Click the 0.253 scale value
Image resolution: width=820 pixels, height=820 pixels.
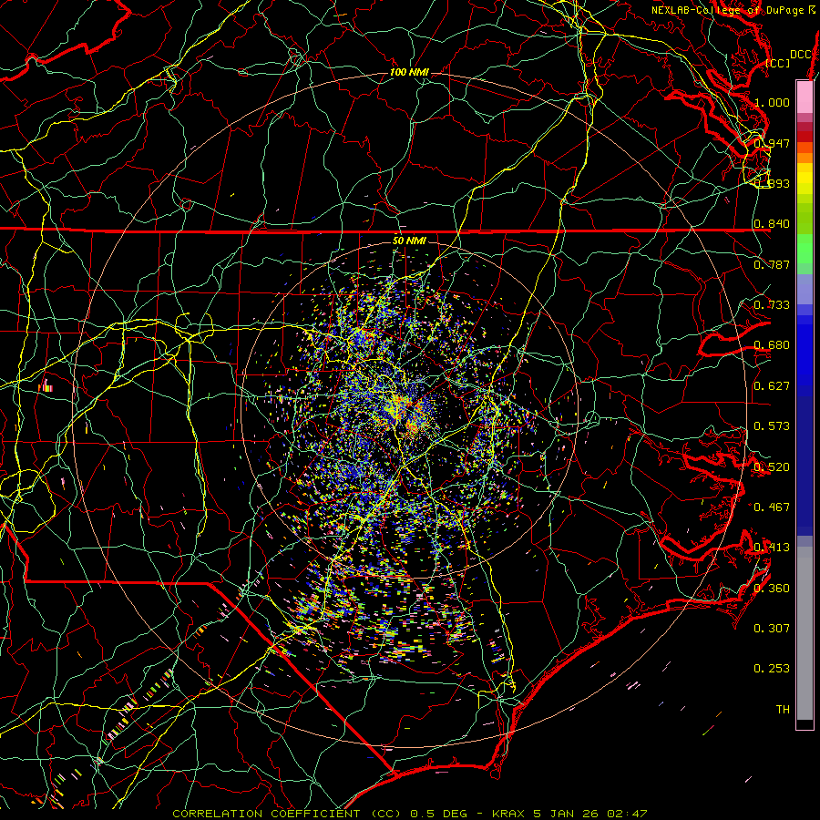point(772,669)
